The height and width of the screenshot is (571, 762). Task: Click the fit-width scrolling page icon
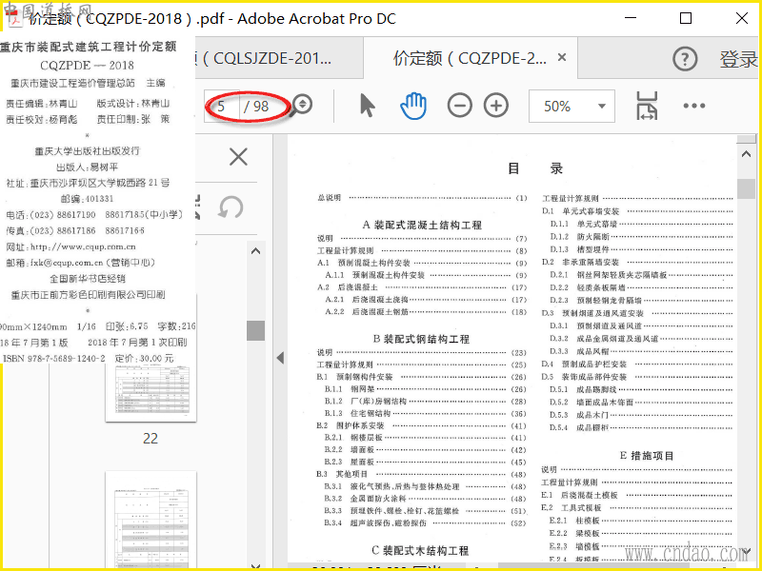[x=647, y=106]
